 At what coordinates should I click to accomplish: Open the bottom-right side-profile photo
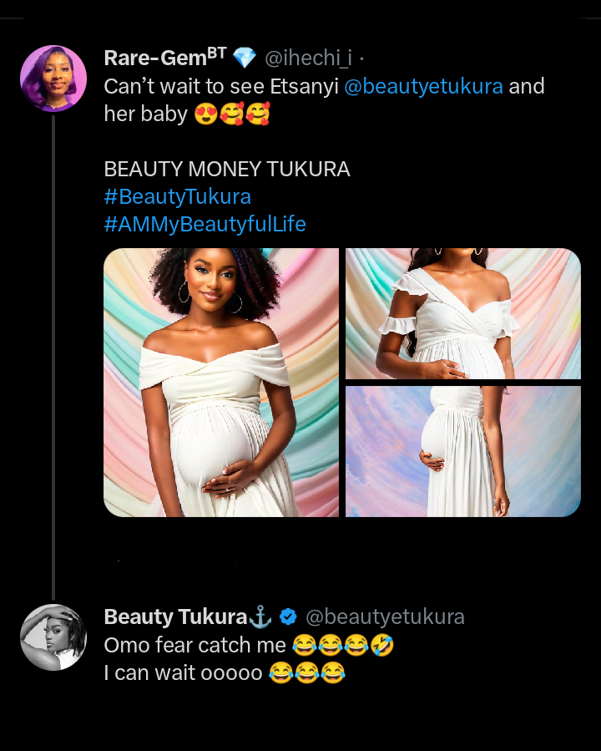tap(463, 451)
